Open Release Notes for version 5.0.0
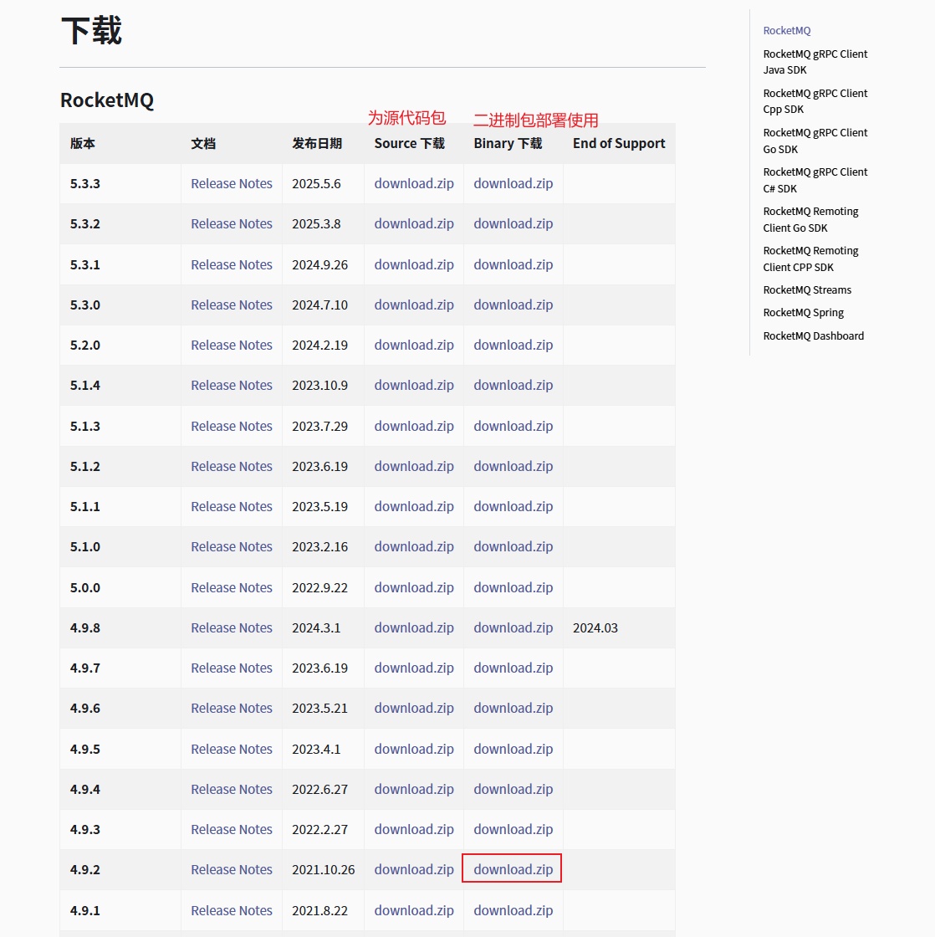 tap(231, 587)
